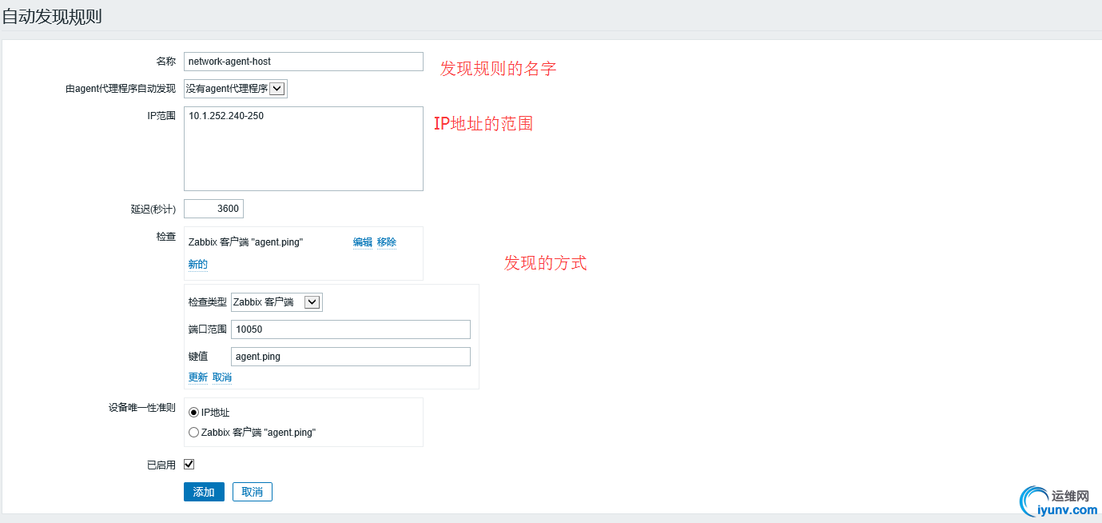Open the 检查类型 dropdown Zabbix 客户端

(276, 302)
